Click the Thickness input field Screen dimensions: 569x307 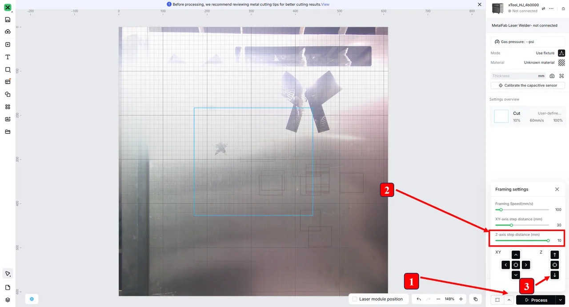tap(518, 76)
